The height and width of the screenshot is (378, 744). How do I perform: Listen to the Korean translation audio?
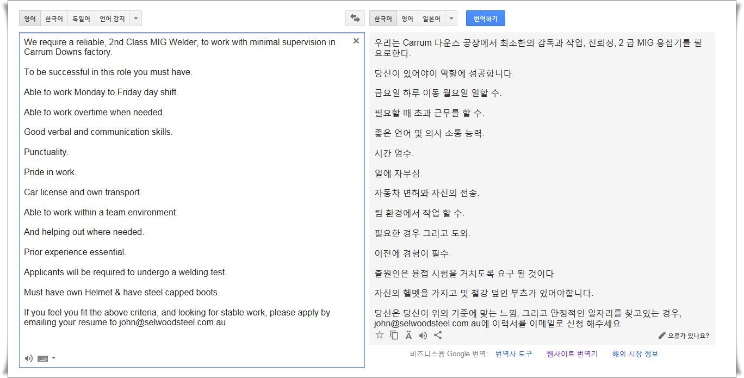point(423,336)
